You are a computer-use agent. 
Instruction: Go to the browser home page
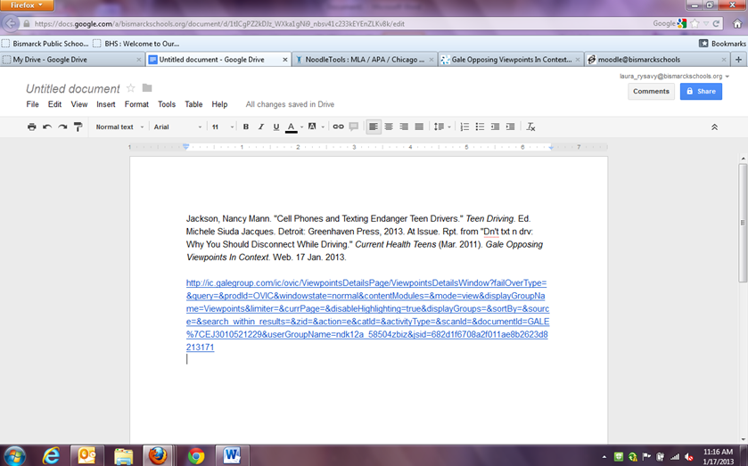(x=737, y=24)
